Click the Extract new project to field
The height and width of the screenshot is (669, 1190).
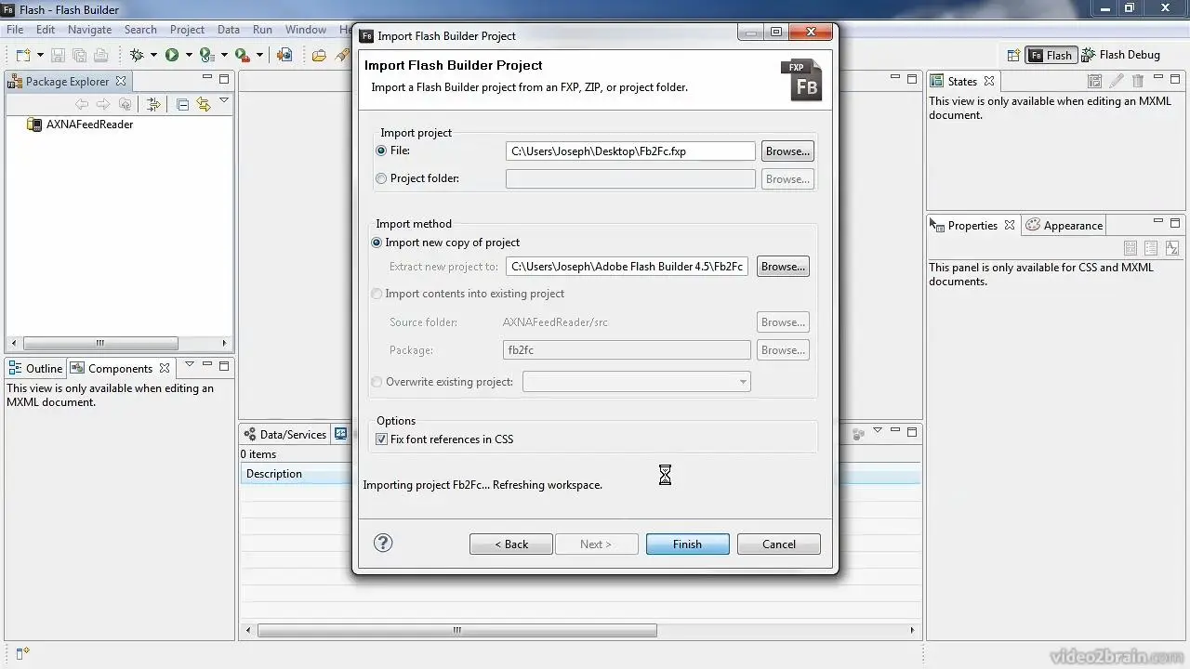[x=627, y=267]
